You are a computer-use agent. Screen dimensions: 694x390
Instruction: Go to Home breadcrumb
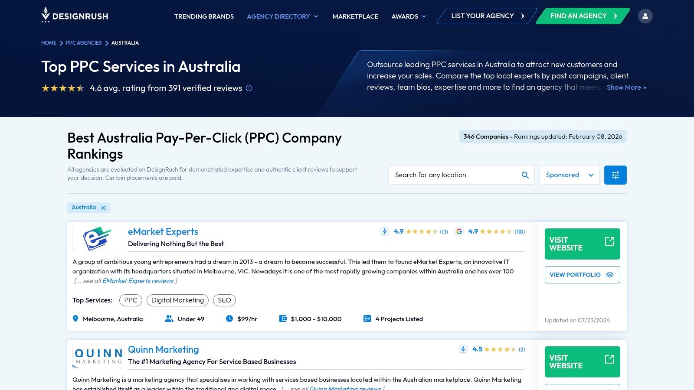point(49,43)
